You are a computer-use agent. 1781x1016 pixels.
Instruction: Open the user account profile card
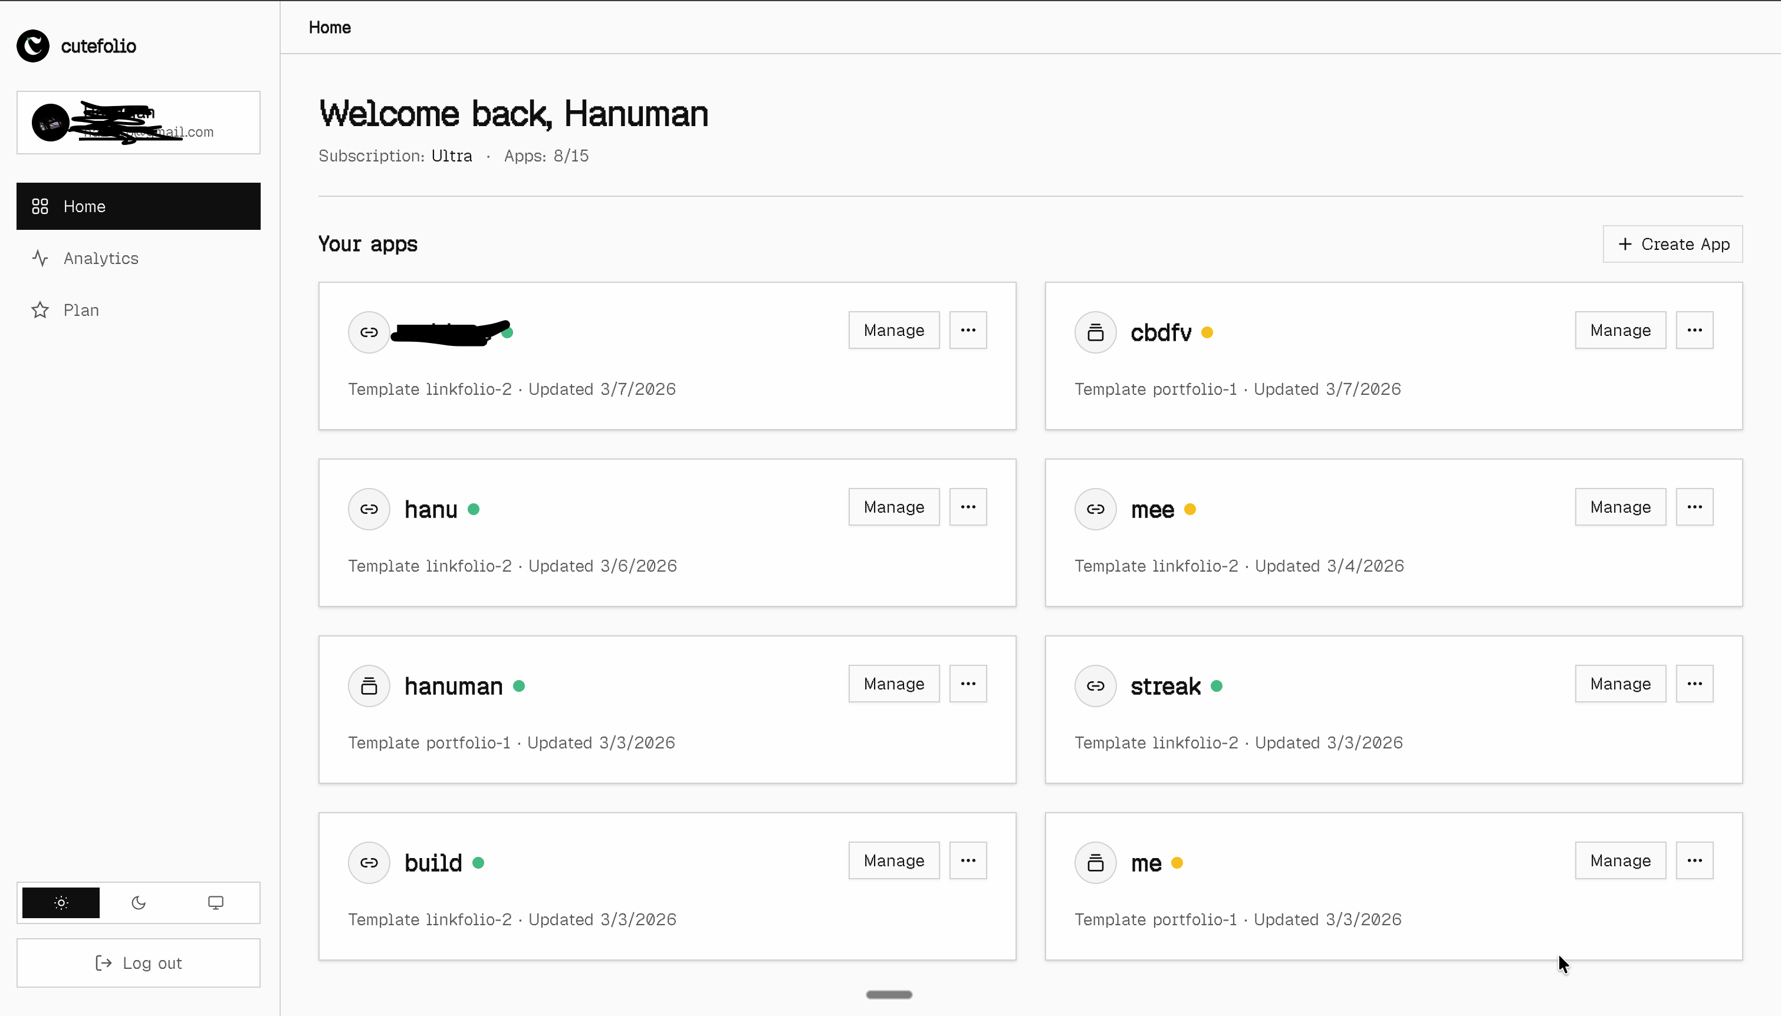[138, 123]
